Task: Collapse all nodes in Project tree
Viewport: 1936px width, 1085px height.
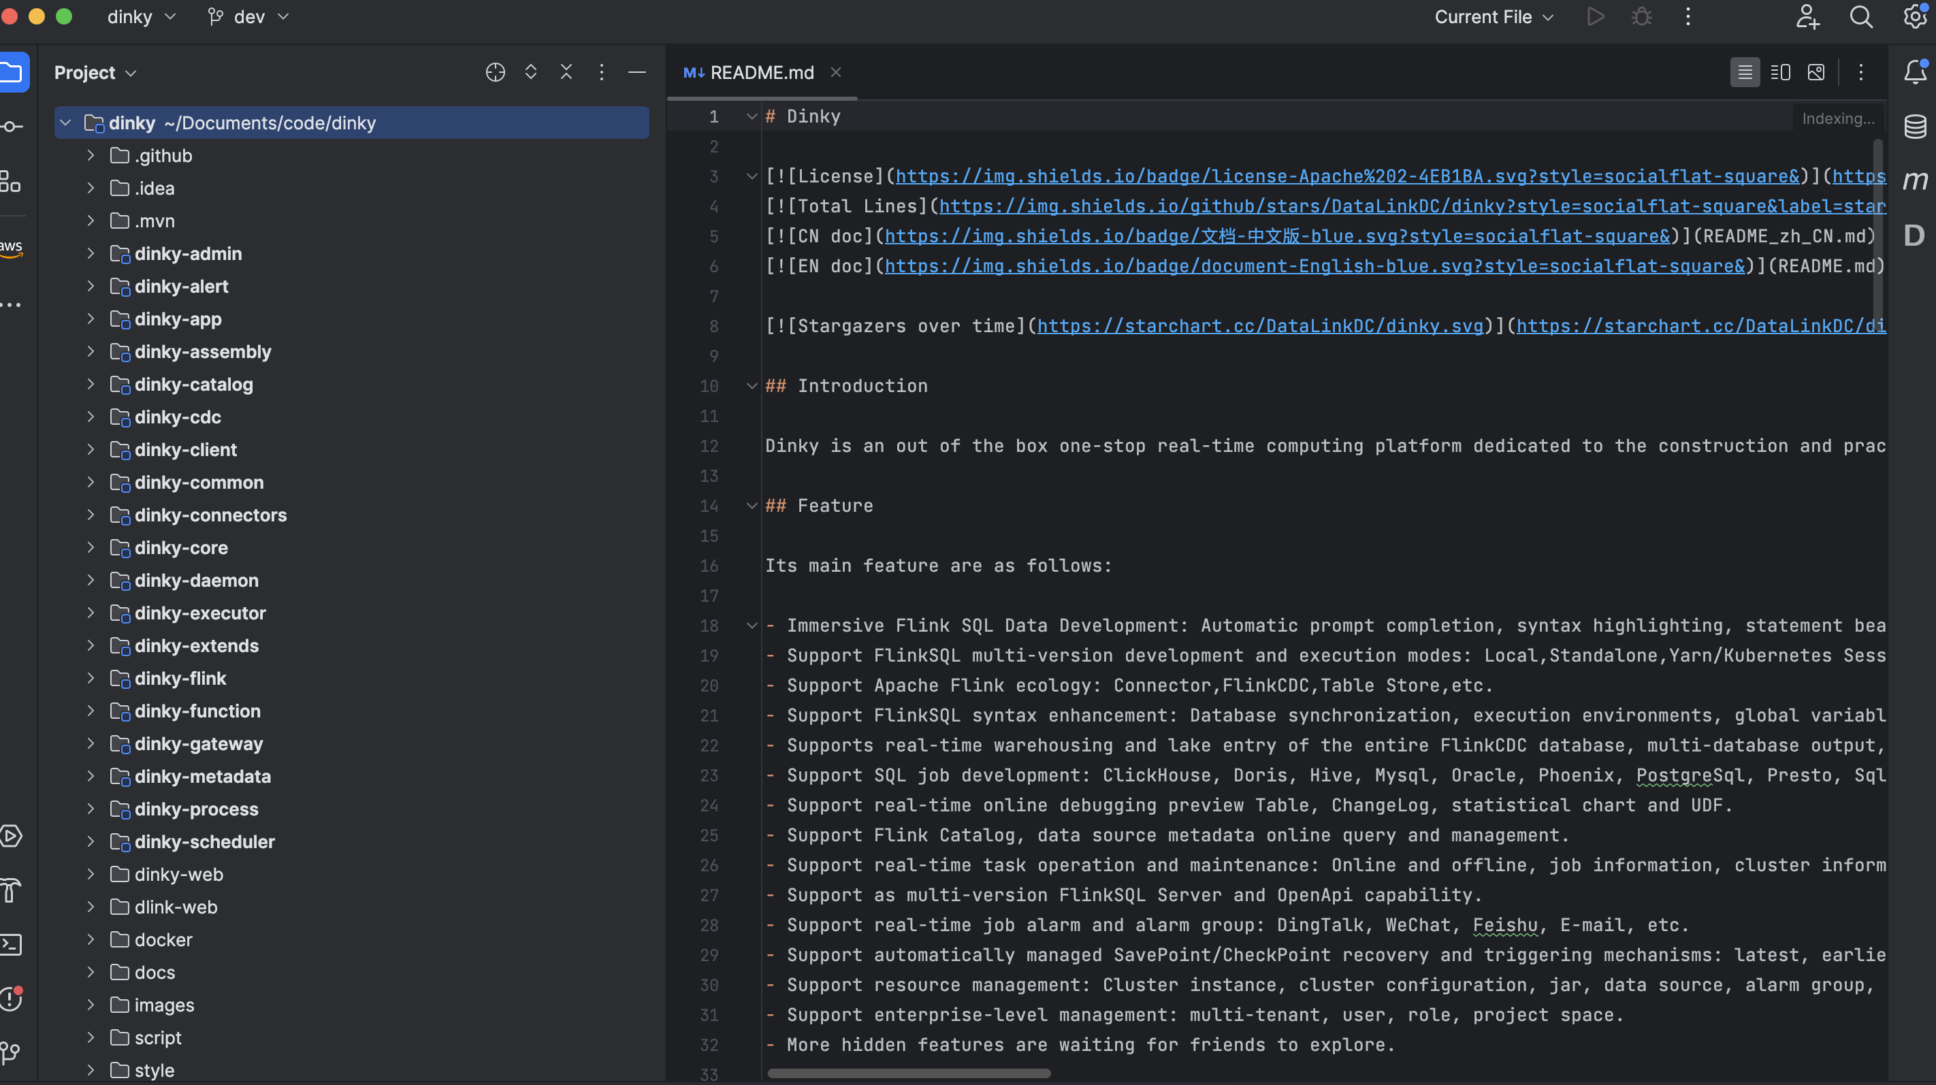Action: 566,72
